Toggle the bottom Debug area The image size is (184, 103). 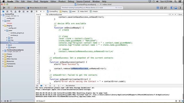coord(176,8)
